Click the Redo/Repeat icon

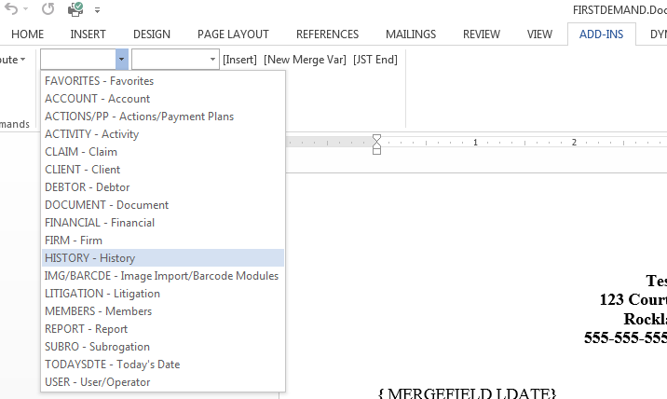click(47, 10)
